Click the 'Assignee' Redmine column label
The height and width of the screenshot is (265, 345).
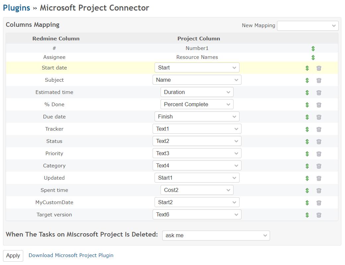pyautogui.click(x=54, y=57)
